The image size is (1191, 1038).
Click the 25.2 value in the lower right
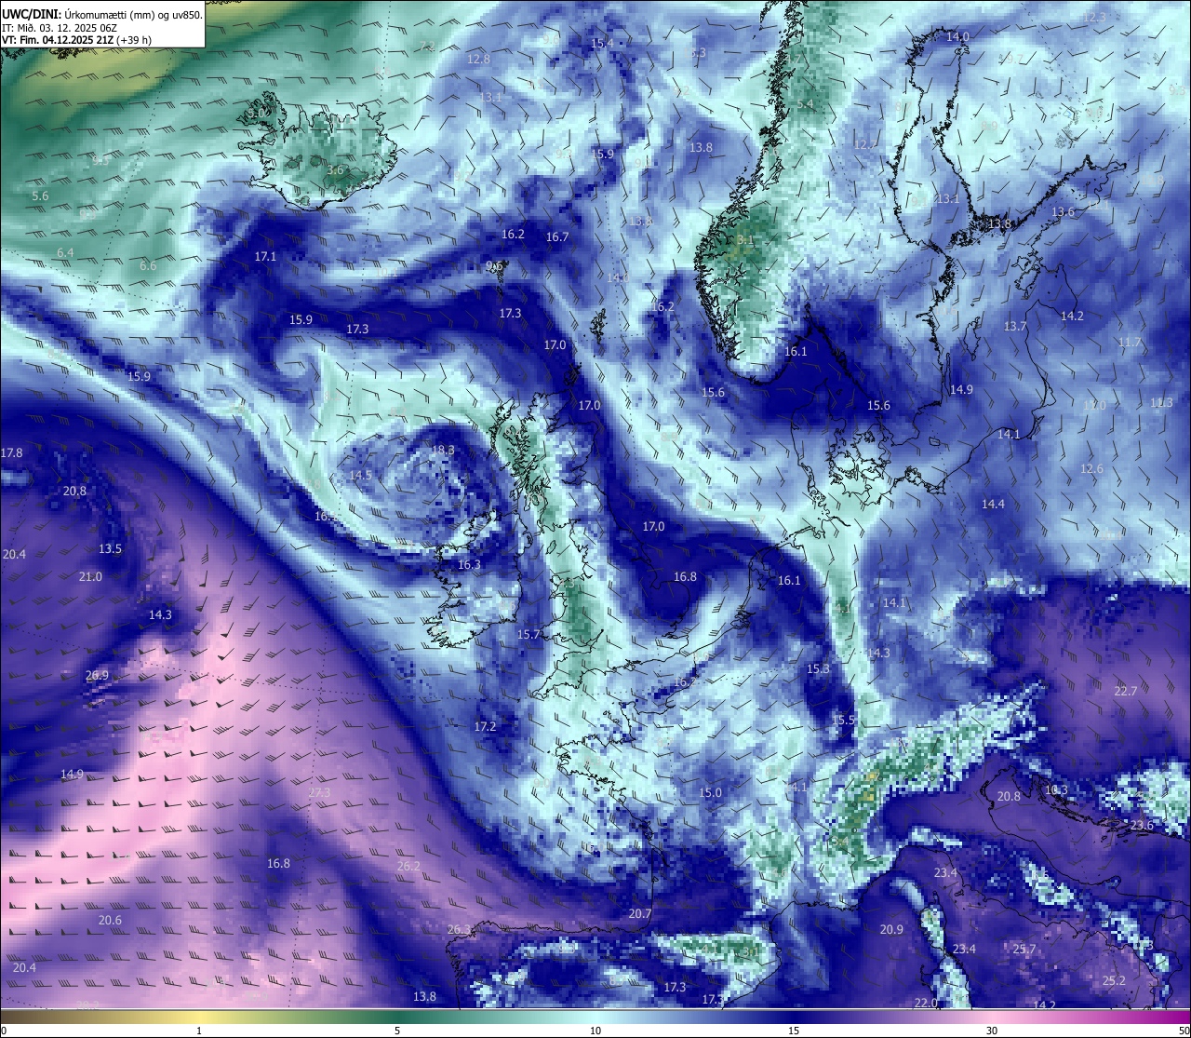pos(1114,980)
